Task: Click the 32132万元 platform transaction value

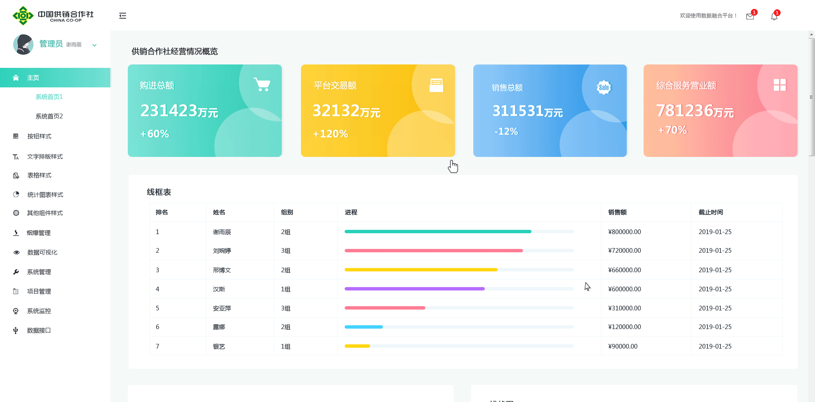Action: tap(346, 111)
